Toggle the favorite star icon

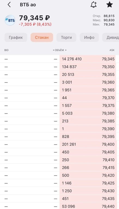109,5
